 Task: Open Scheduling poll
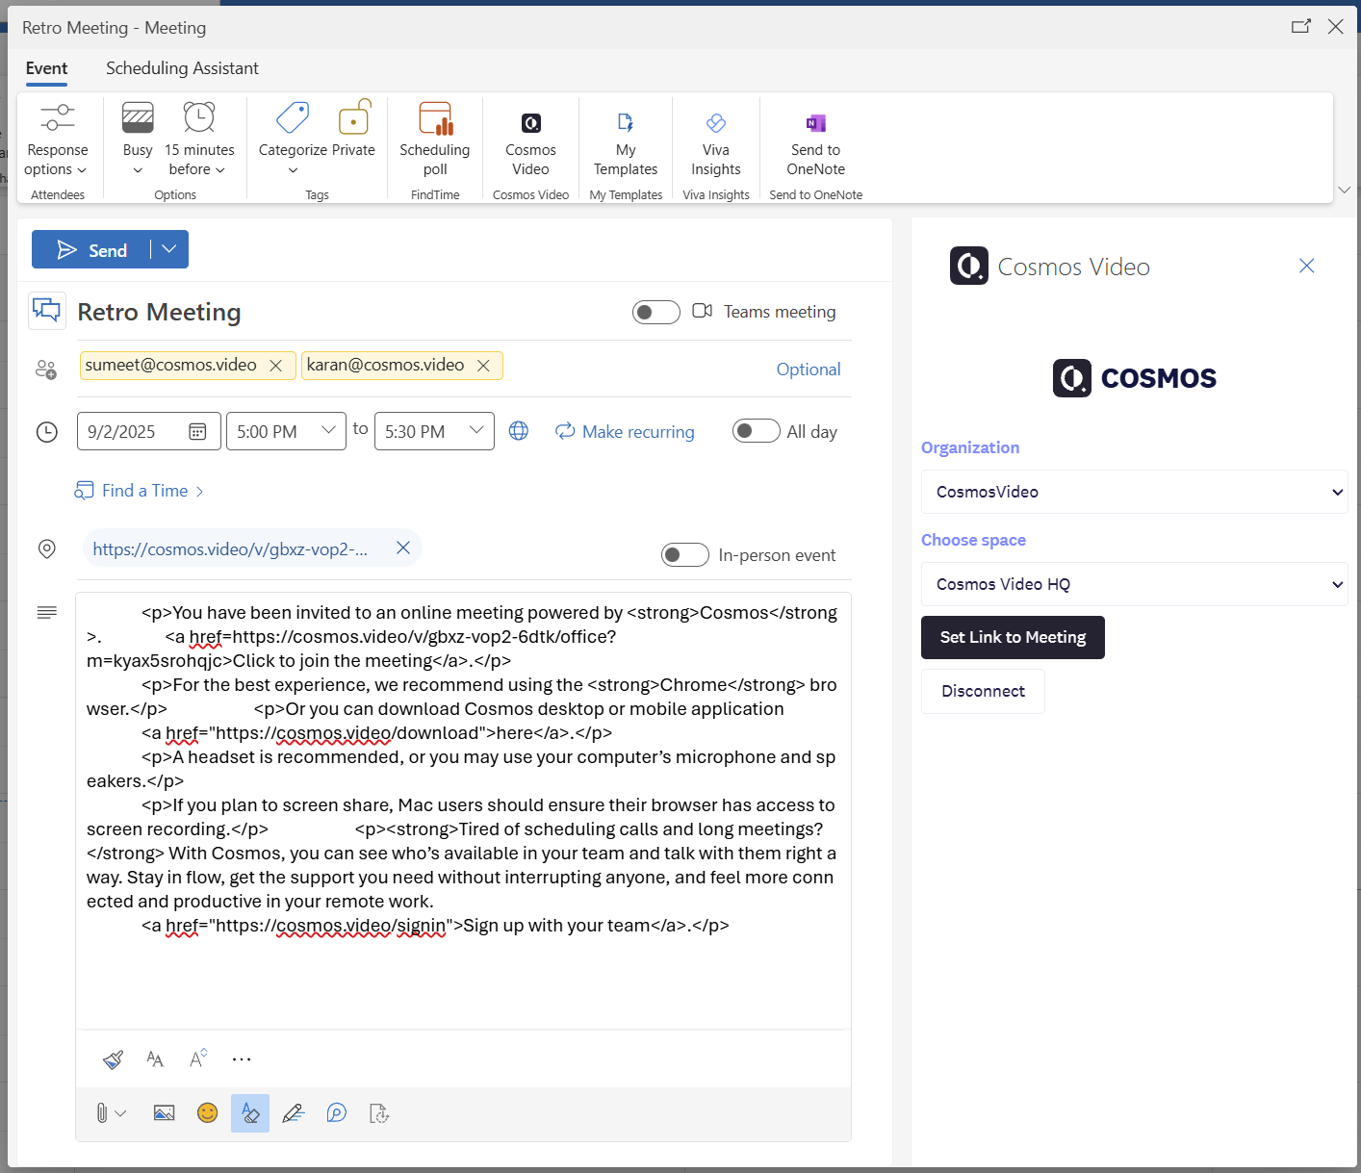coord(435,140)
